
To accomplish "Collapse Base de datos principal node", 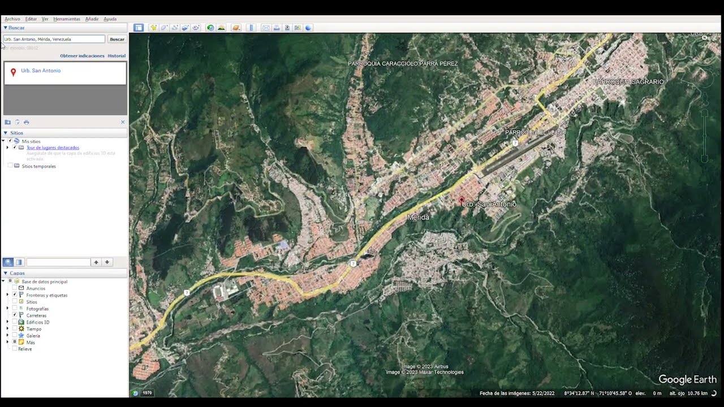I will (x=3, y=282).
